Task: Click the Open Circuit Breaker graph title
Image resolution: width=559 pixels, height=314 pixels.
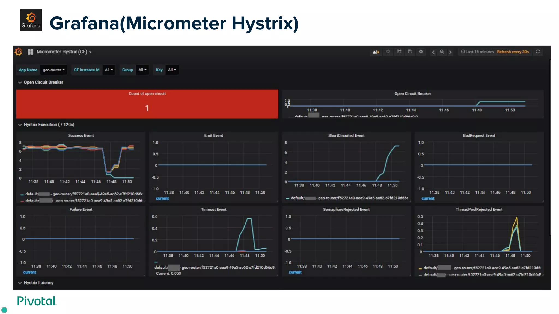Action: click(412, 93)
